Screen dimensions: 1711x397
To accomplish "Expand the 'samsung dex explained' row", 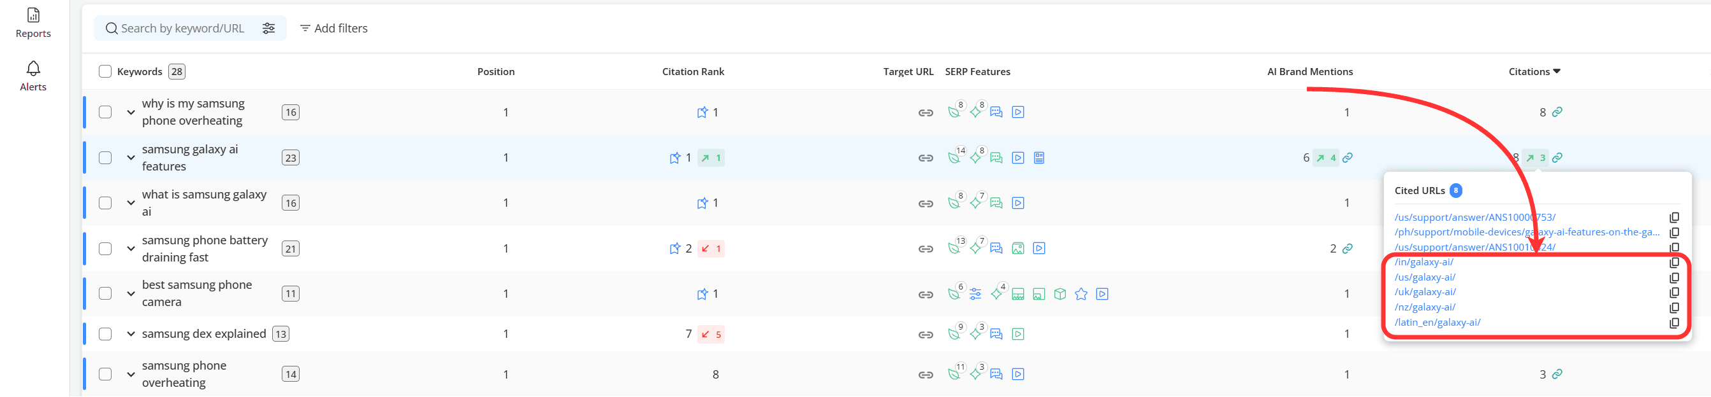I will (x=131, y=334).
